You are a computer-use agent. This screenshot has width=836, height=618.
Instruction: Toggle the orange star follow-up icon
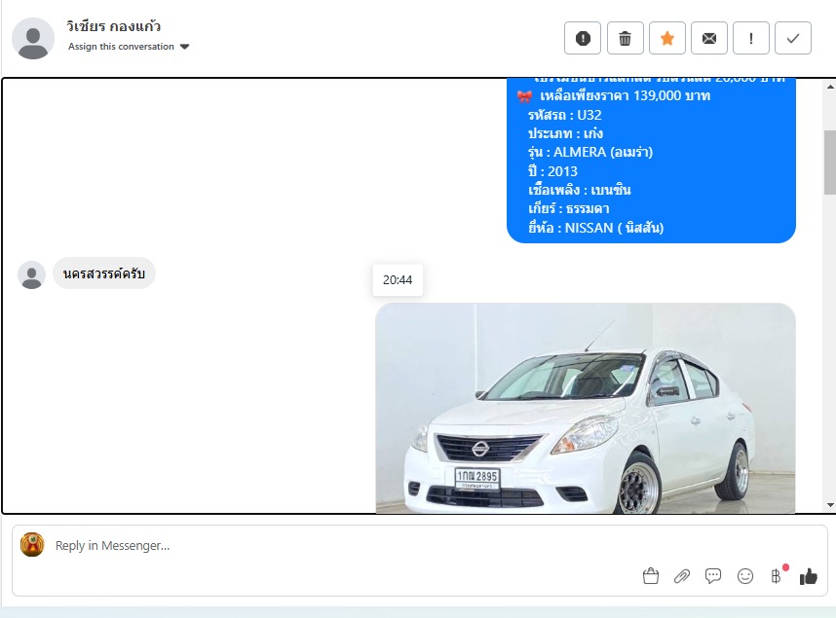click(667, 38)
